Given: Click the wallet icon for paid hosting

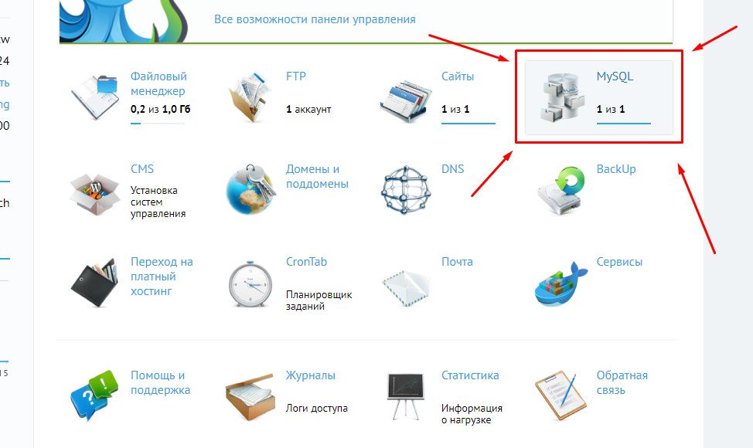Looking at the screenshot, I should (x=94, y=283).
